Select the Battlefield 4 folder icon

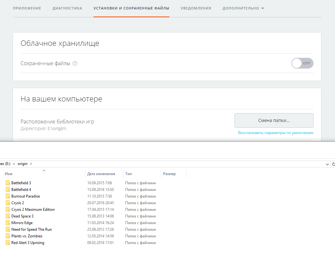(8, 189)
